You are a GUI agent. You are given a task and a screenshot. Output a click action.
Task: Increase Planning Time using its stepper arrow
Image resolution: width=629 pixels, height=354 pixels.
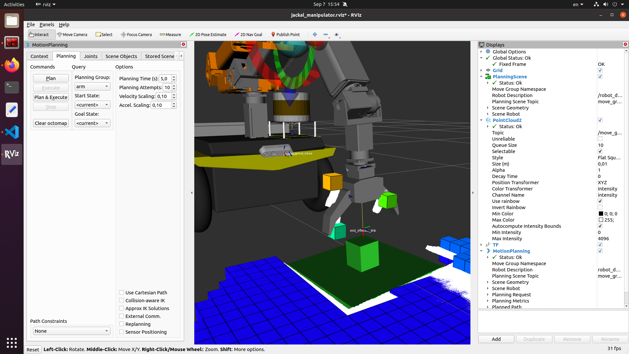[x=174, y=77]
